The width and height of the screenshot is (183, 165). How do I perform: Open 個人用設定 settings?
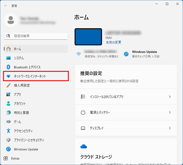pos(36,85)
